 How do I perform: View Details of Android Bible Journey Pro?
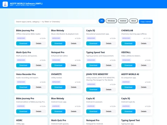point(39,111)
